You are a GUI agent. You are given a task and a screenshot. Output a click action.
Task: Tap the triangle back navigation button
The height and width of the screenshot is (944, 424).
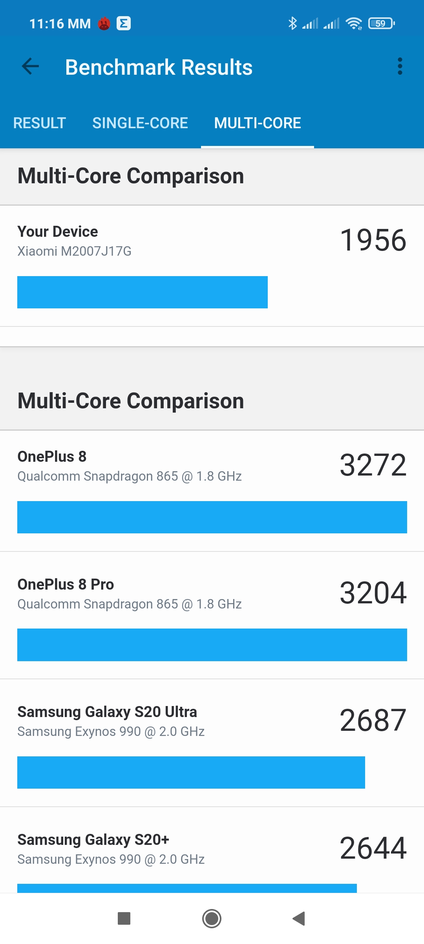pos(299,918)
